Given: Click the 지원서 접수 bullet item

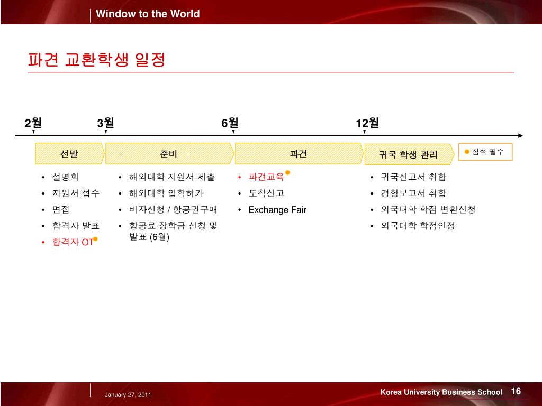Looking at the screenshot, I should 76,193.
